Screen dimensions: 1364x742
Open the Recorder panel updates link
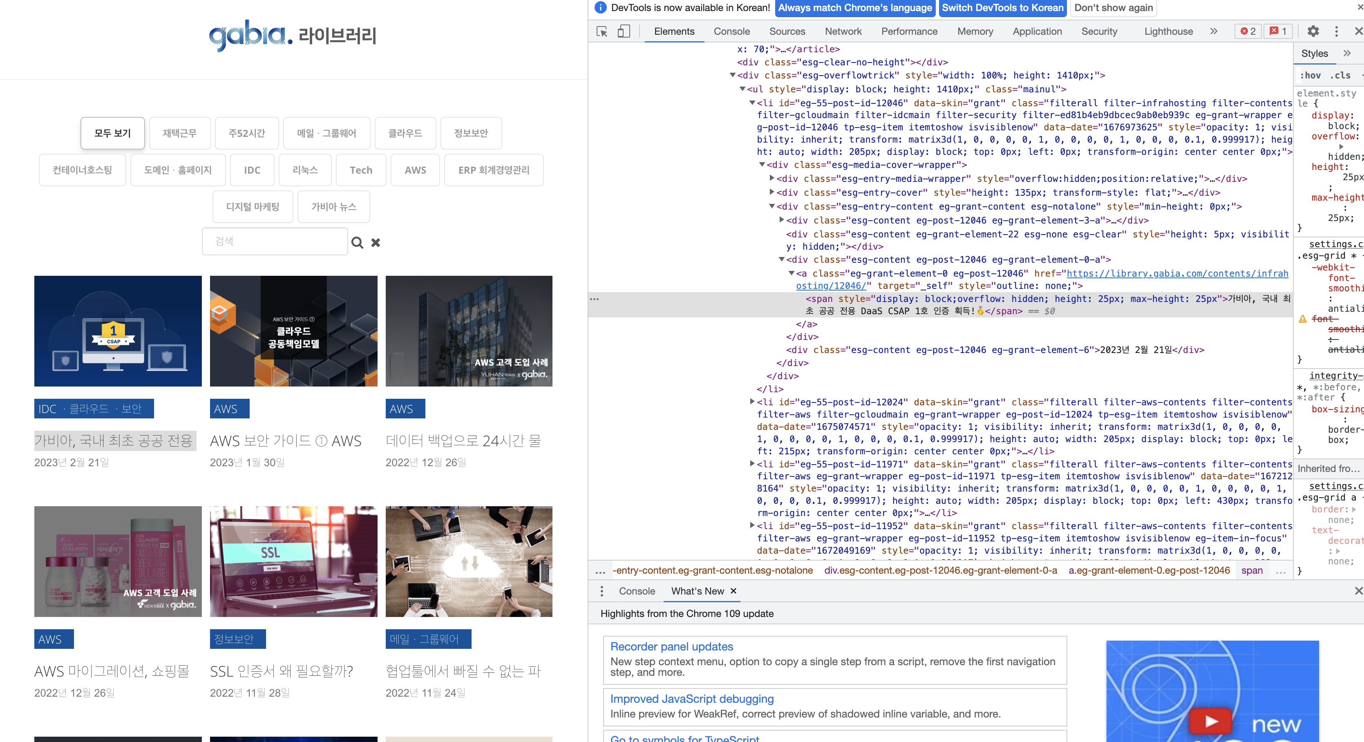[x=671, y=647]
